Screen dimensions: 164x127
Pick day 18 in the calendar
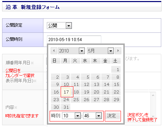pos(76,92)
